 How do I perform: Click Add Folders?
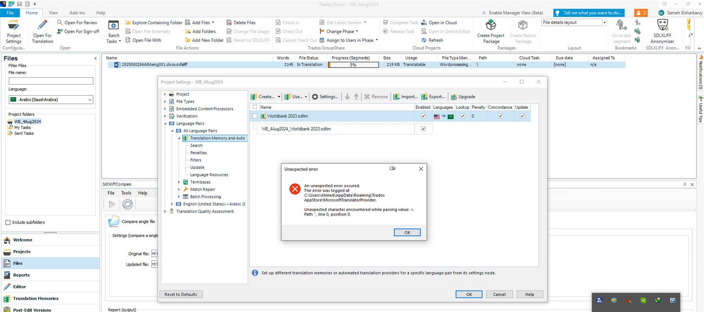[x=200, y=31]
